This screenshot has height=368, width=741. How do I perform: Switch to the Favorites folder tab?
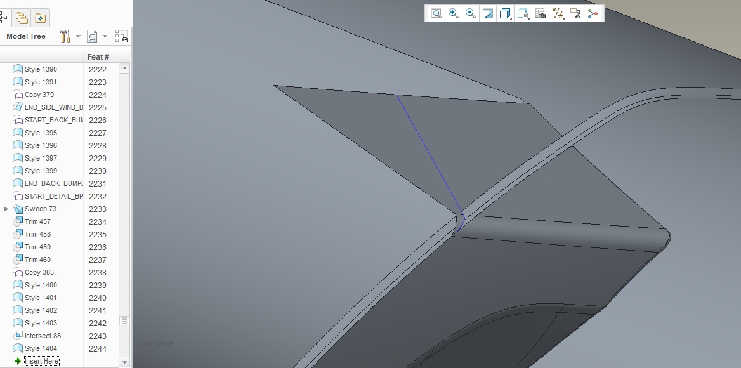[40, 18]
